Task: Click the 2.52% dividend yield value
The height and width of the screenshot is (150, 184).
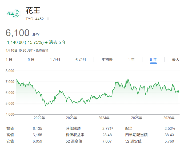Action: click(x=170, y=128)
